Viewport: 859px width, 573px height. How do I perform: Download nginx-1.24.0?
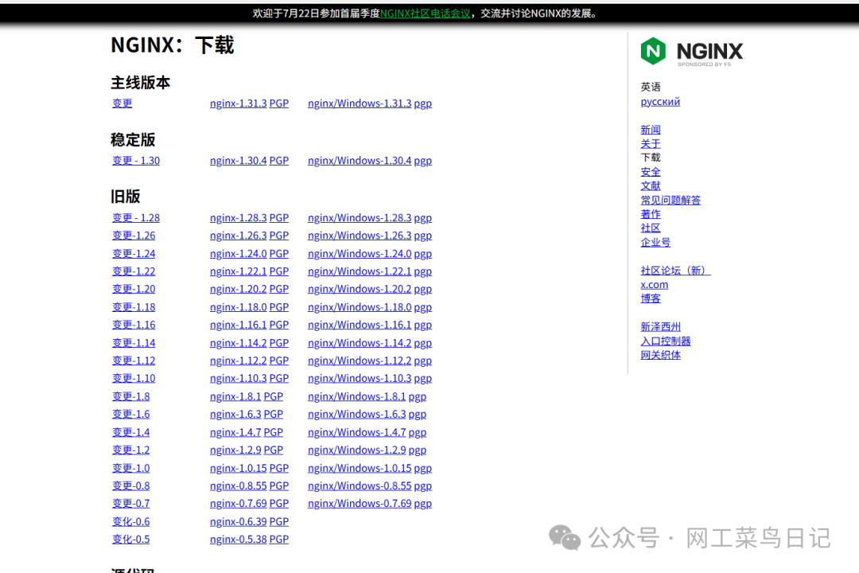(x=239, y=253)
